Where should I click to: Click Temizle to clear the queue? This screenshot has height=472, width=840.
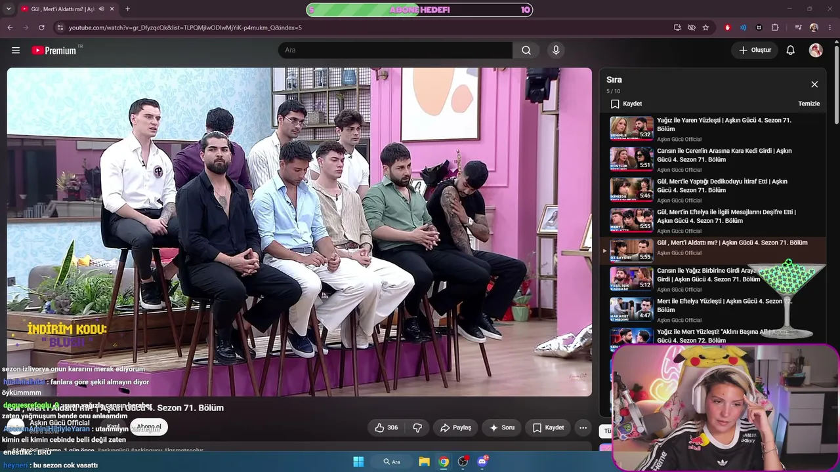(808, 104)
